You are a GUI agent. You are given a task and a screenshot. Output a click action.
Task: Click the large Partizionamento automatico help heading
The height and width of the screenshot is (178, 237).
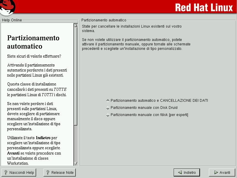coord(33,42)
